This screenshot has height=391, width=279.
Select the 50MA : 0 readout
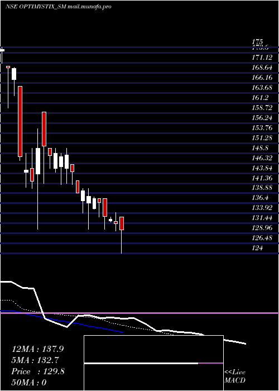tap(29, 383)
